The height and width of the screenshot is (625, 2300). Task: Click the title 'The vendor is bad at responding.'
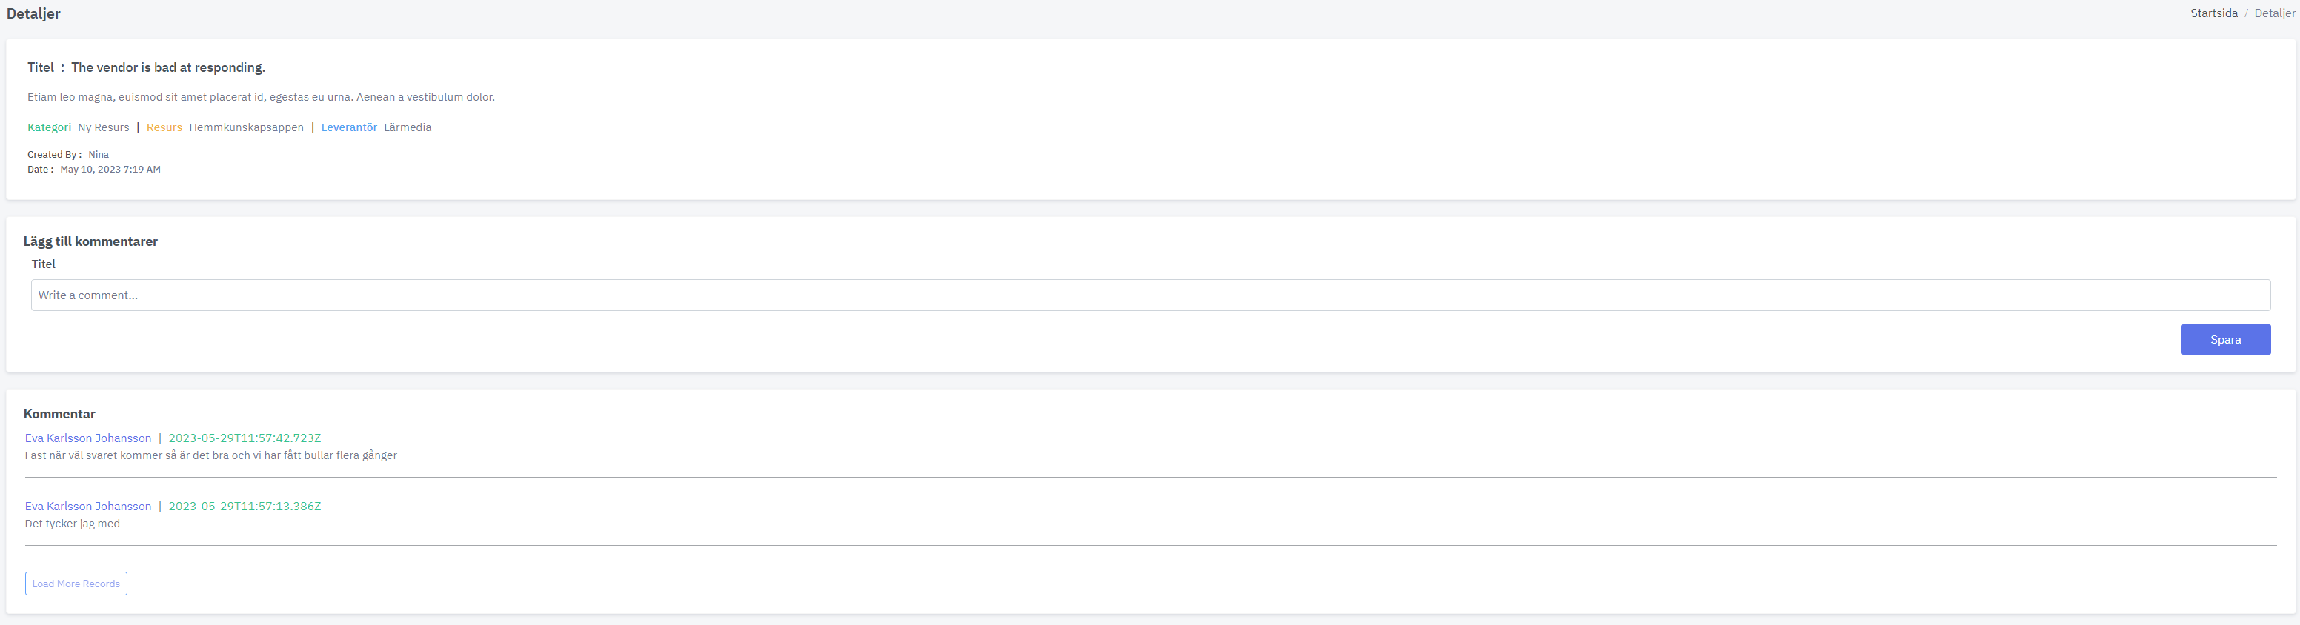click(x=168, y=68)
